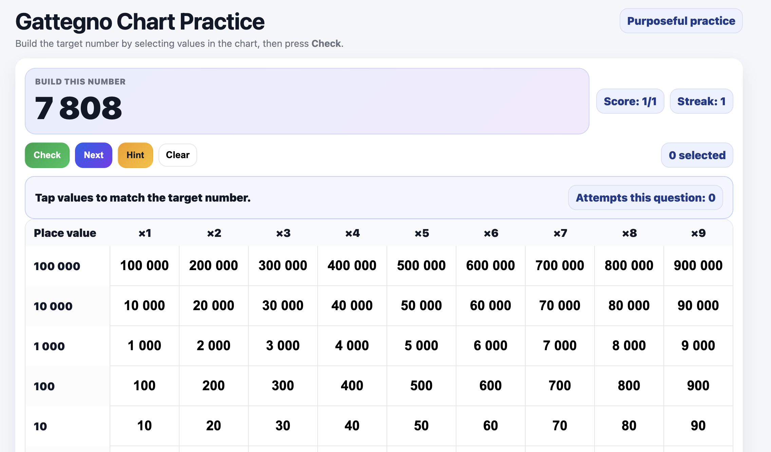Select the 800 cell in chart
The image size is (771, 452).
pyautogui.click(x=629, y=385)
